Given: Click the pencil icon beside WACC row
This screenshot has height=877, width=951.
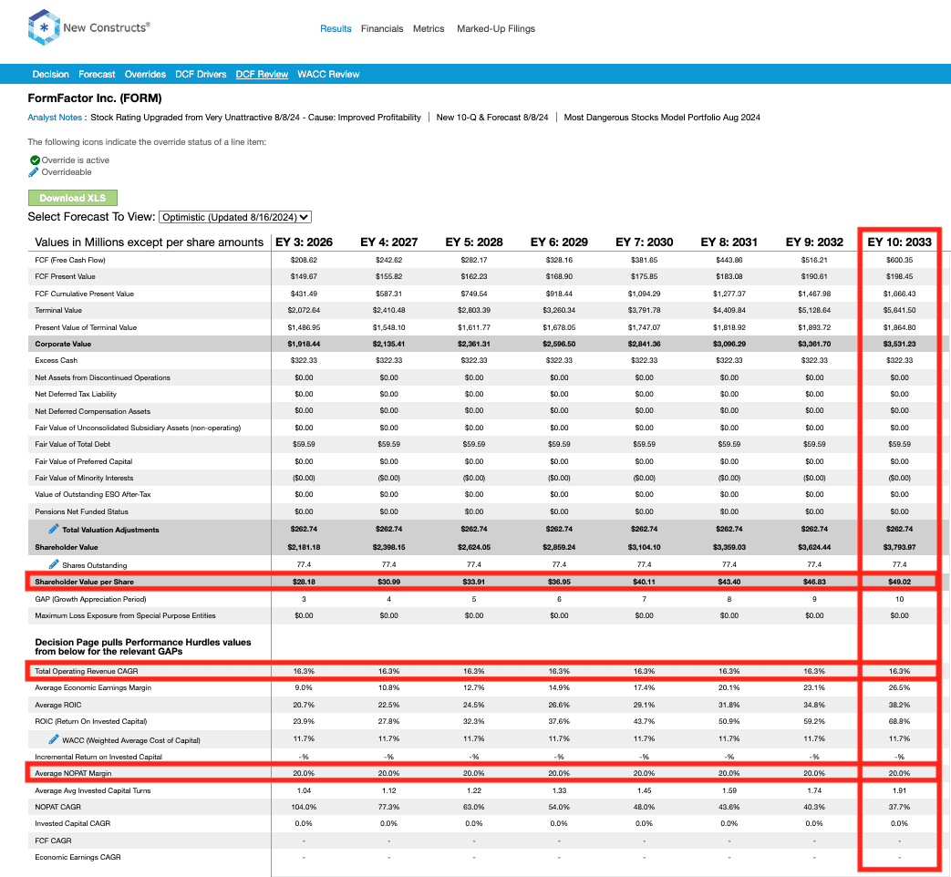Looking at the screenshot, I should [x=54, y=739].
